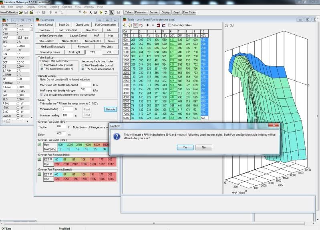Select secondary TPS based index (alpha-n) radio

pyautogui.click(x=83, y=68)
